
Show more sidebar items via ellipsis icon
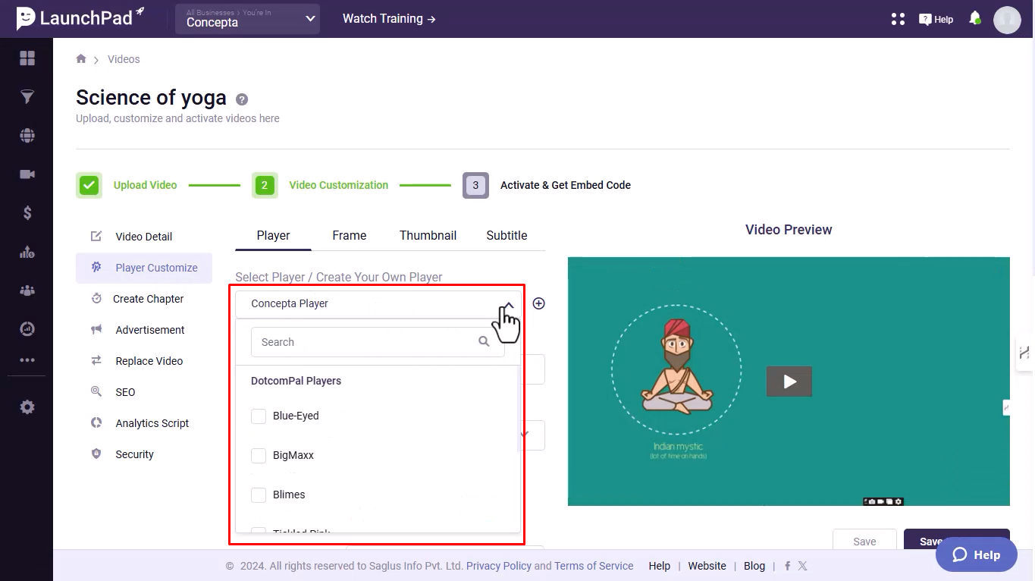pos(27,360)
